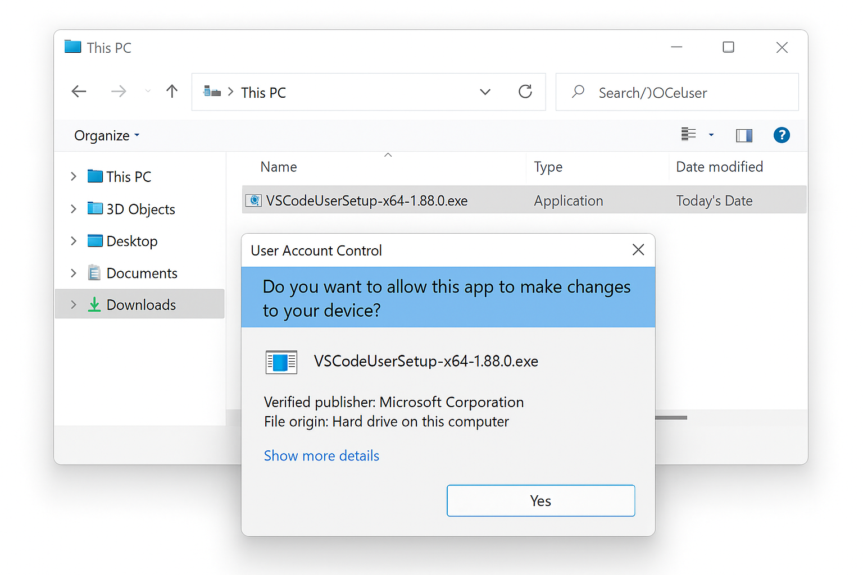Click the search magnifier icon

(x=578, y=92)
